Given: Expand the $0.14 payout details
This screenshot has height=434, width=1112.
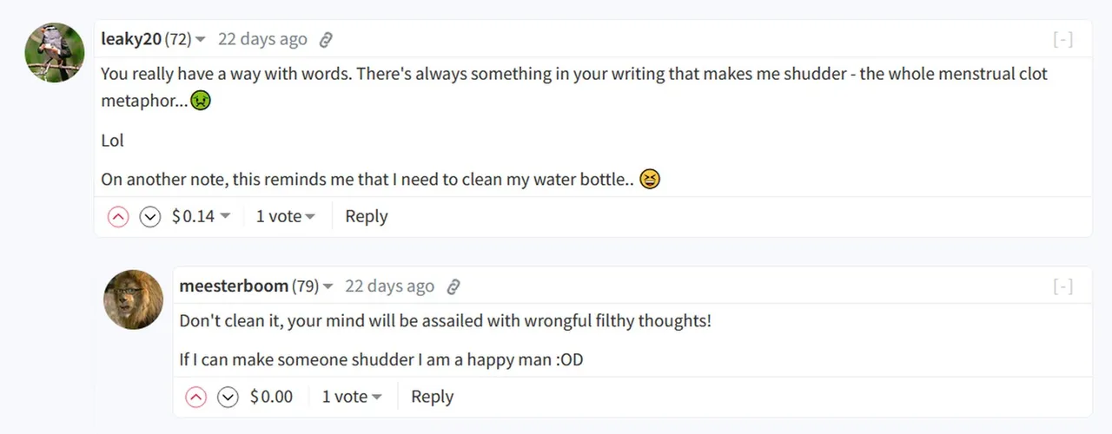Looking at the screenshot, I should click(202, 217).
